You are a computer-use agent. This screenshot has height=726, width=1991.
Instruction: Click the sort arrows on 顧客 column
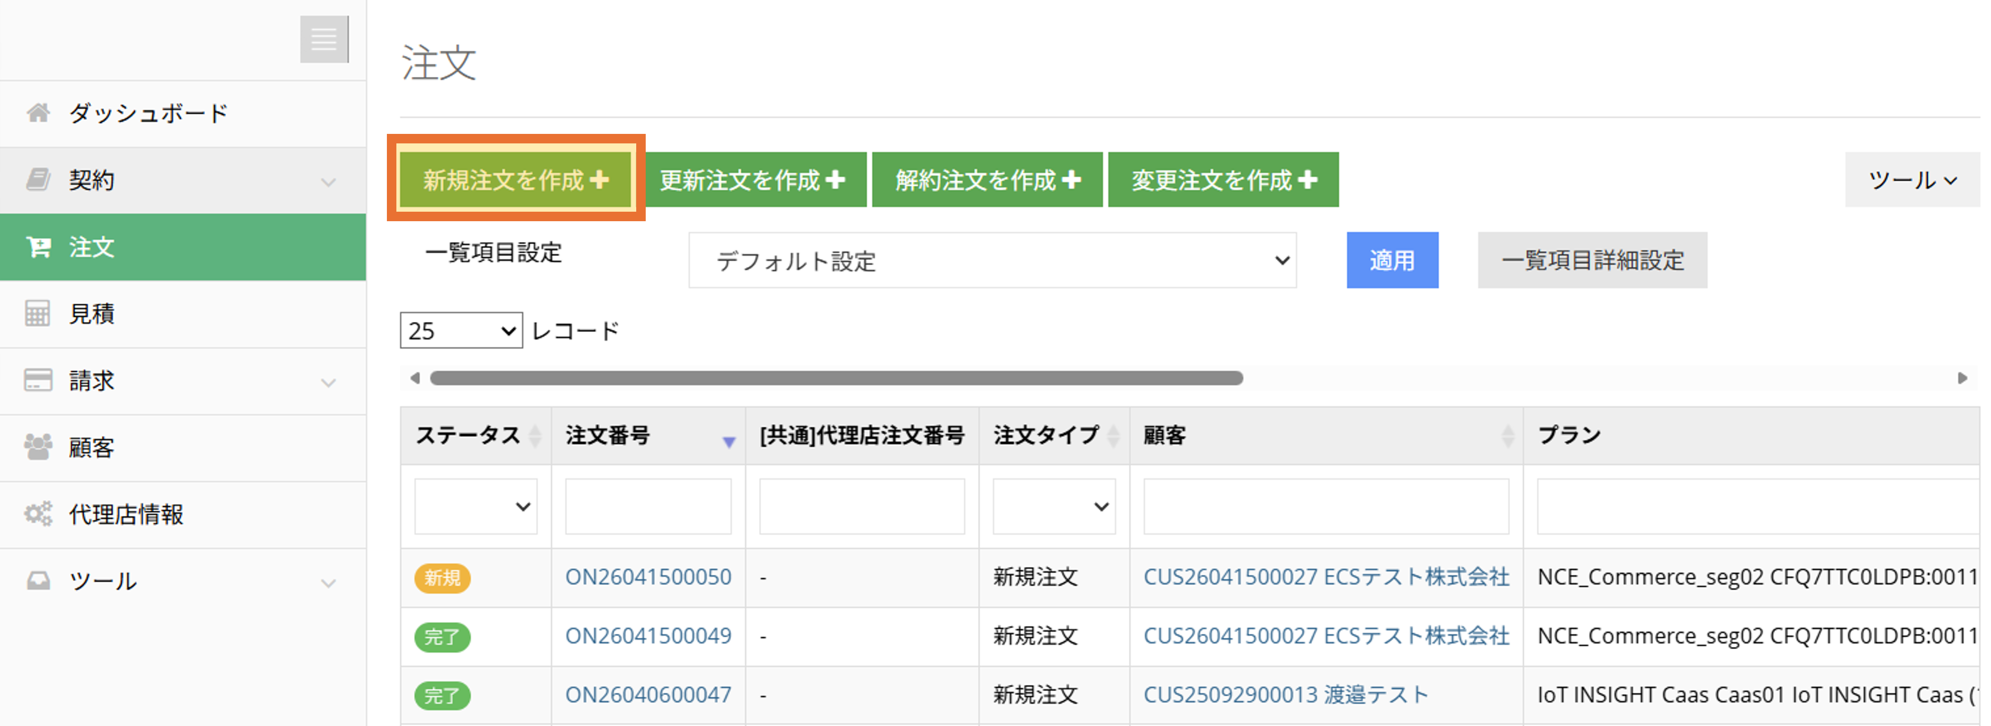(x=1507, y=437)
